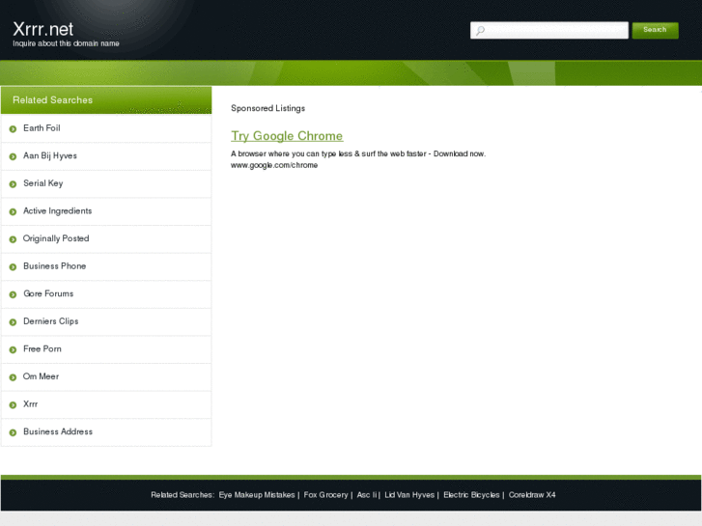This screenshot has height=526, width=702.
Task: Click the arrow bullet beside Xrrr
Action: (x=13, y=405)
